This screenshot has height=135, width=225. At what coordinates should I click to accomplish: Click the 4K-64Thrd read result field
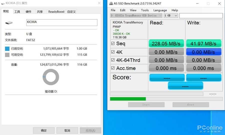pyautogui.click(x=166, y=60)
